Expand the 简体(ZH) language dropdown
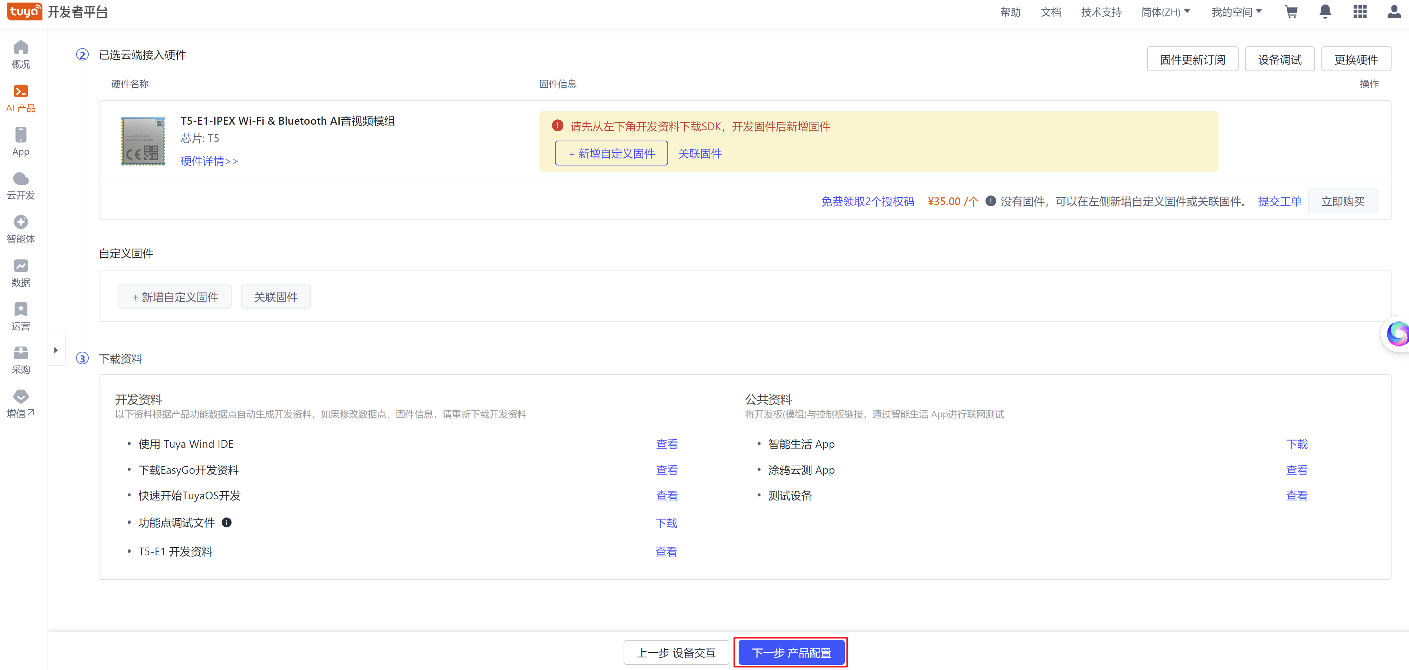The width and height of the screenshot is (1409, 670). point(1165,12)
